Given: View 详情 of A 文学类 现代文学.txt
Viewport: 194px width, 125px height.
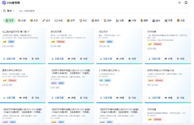Looking at the screenshot, I should click(x=120, y=98).
